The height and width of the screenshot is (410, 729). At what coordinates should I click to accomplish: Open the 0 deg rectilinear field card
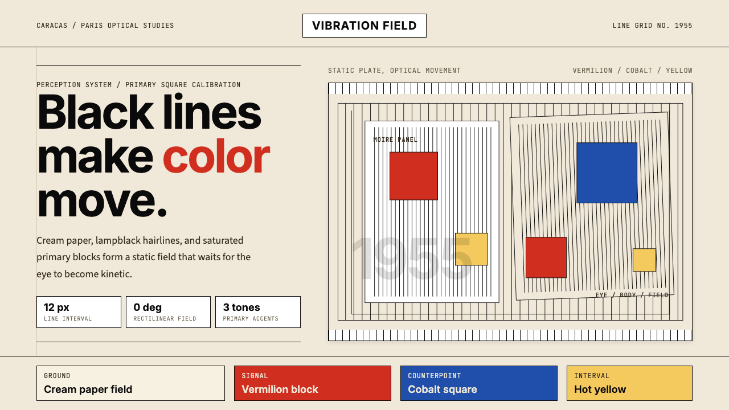(x=168, y=312)
